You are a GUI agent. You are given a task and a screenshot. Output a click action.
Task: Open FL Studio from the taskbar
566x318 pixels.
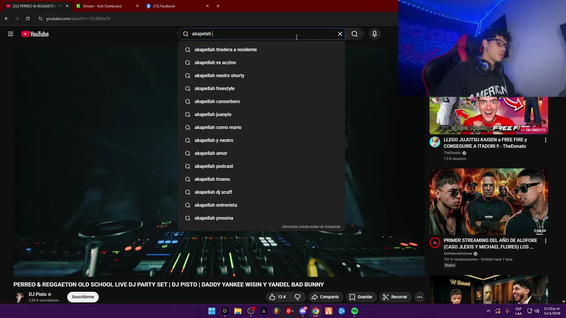pyautogui.click(x=277, y=311)
